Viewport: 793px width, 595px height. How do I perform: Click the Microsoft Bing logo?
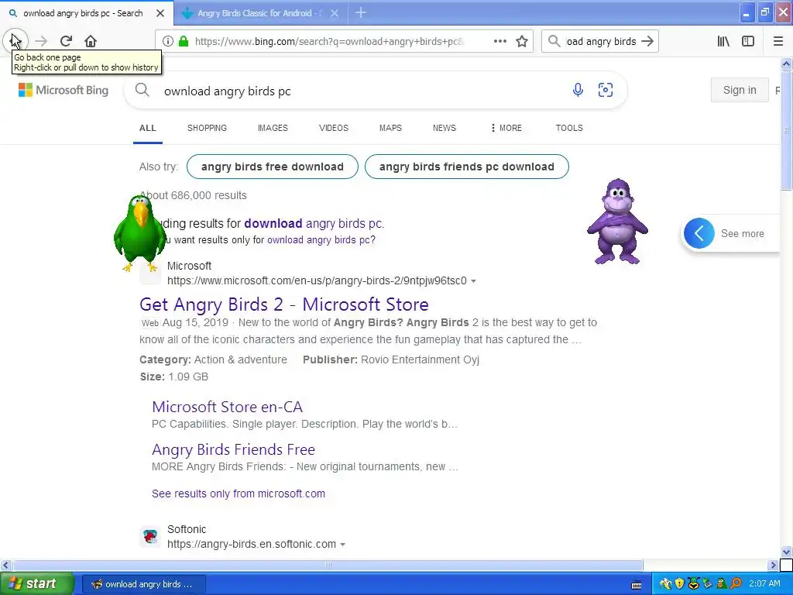(64, 90)
